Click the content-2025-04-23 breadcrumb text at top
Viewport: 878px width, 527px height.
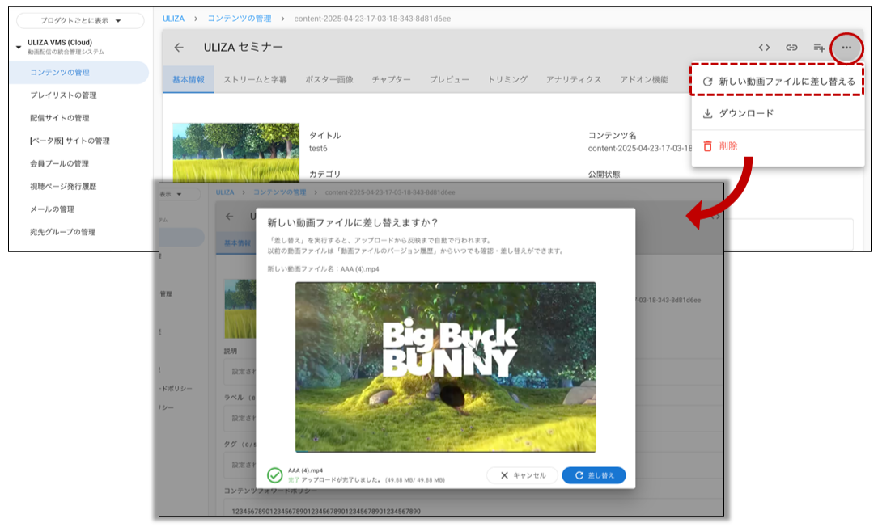(372, 19)
